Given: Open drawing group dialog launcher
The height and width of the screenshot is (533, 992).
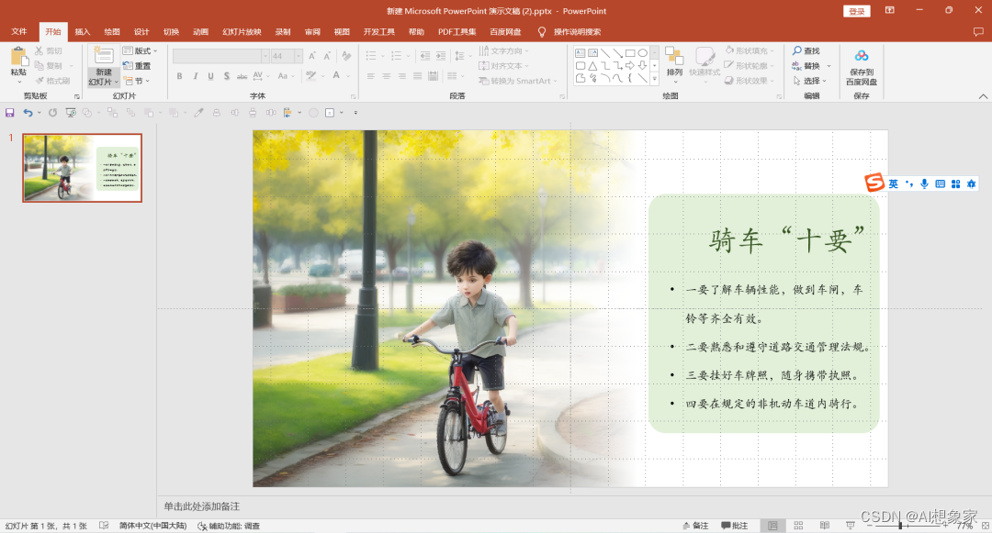Looking at the screenshot, I should pos(779,96).
